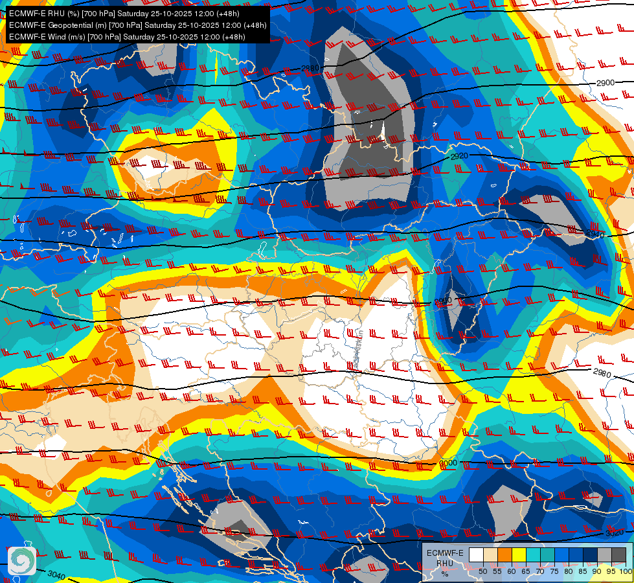
Task: Click the 2900 contour label
Action: [x=606, y=83]
